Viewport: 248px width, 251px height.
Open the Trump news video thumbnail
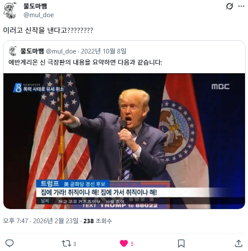(124, 141)
